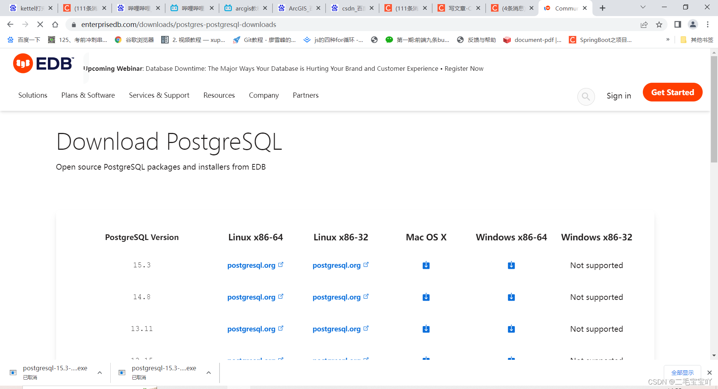Viewport: 718px width, 389px height.
Task: Open the Register Now webinar link
Action: click(x=464, y=69)
